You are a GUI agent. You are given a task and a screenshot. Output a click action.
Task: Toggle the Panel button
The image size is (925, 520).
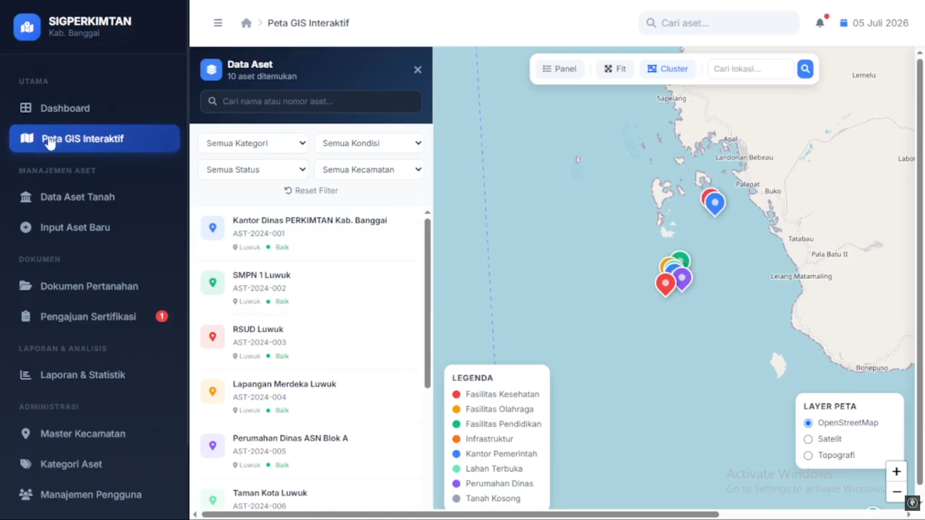[x=559, y=69]
